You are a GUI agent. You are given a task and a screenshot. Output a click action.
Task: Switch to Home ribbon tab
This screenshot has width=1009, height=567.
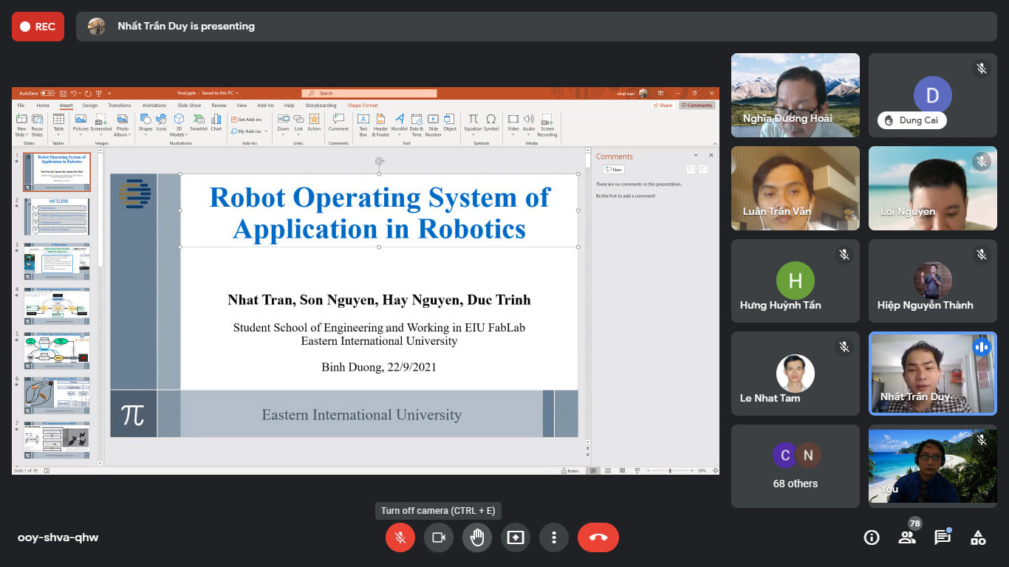coord(43,106)
